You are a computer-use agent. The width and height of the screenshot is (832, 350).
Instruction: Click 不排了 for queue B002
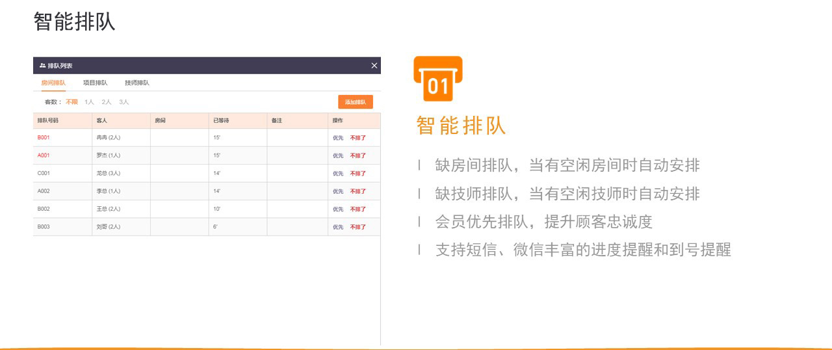358,209
